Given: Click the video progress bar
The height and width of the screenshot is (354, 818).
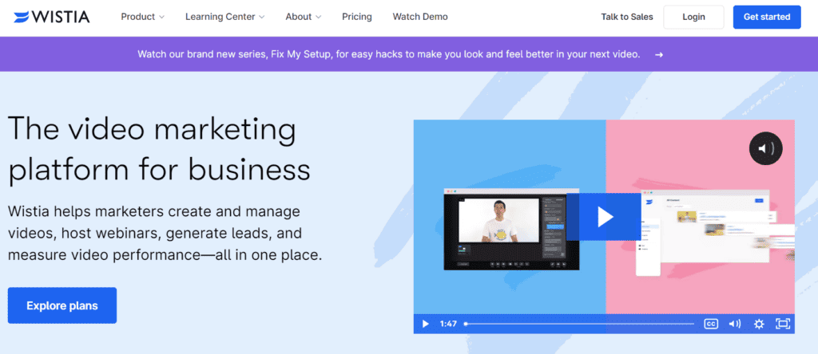Looking at the screenshot, I should click(580, 324).
